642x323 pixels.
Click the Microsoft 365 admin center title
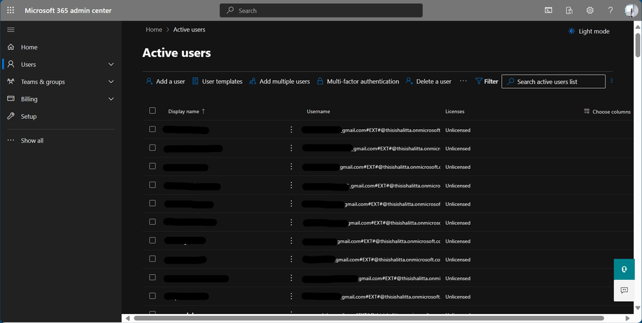pos(68,11)
